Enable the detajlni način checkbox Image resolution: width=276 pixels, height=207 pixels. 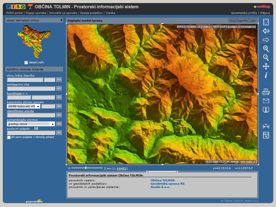pyautogui.click(x=26, y=62)
